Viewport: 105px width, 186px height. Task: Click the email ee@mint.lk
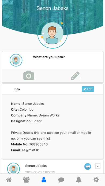tap(30, 150)
